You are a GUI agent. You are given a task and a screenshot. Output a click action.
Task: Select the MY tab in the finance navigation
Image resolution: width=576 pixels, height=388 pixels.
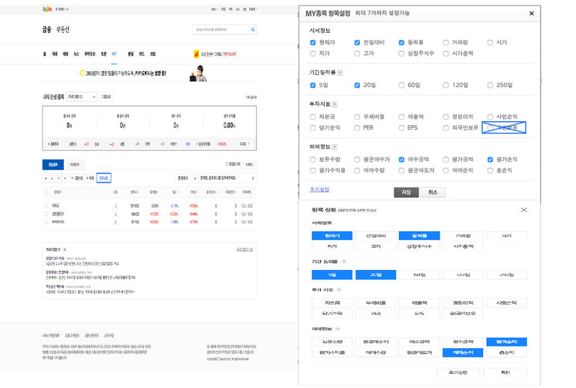tap(114, 54)
